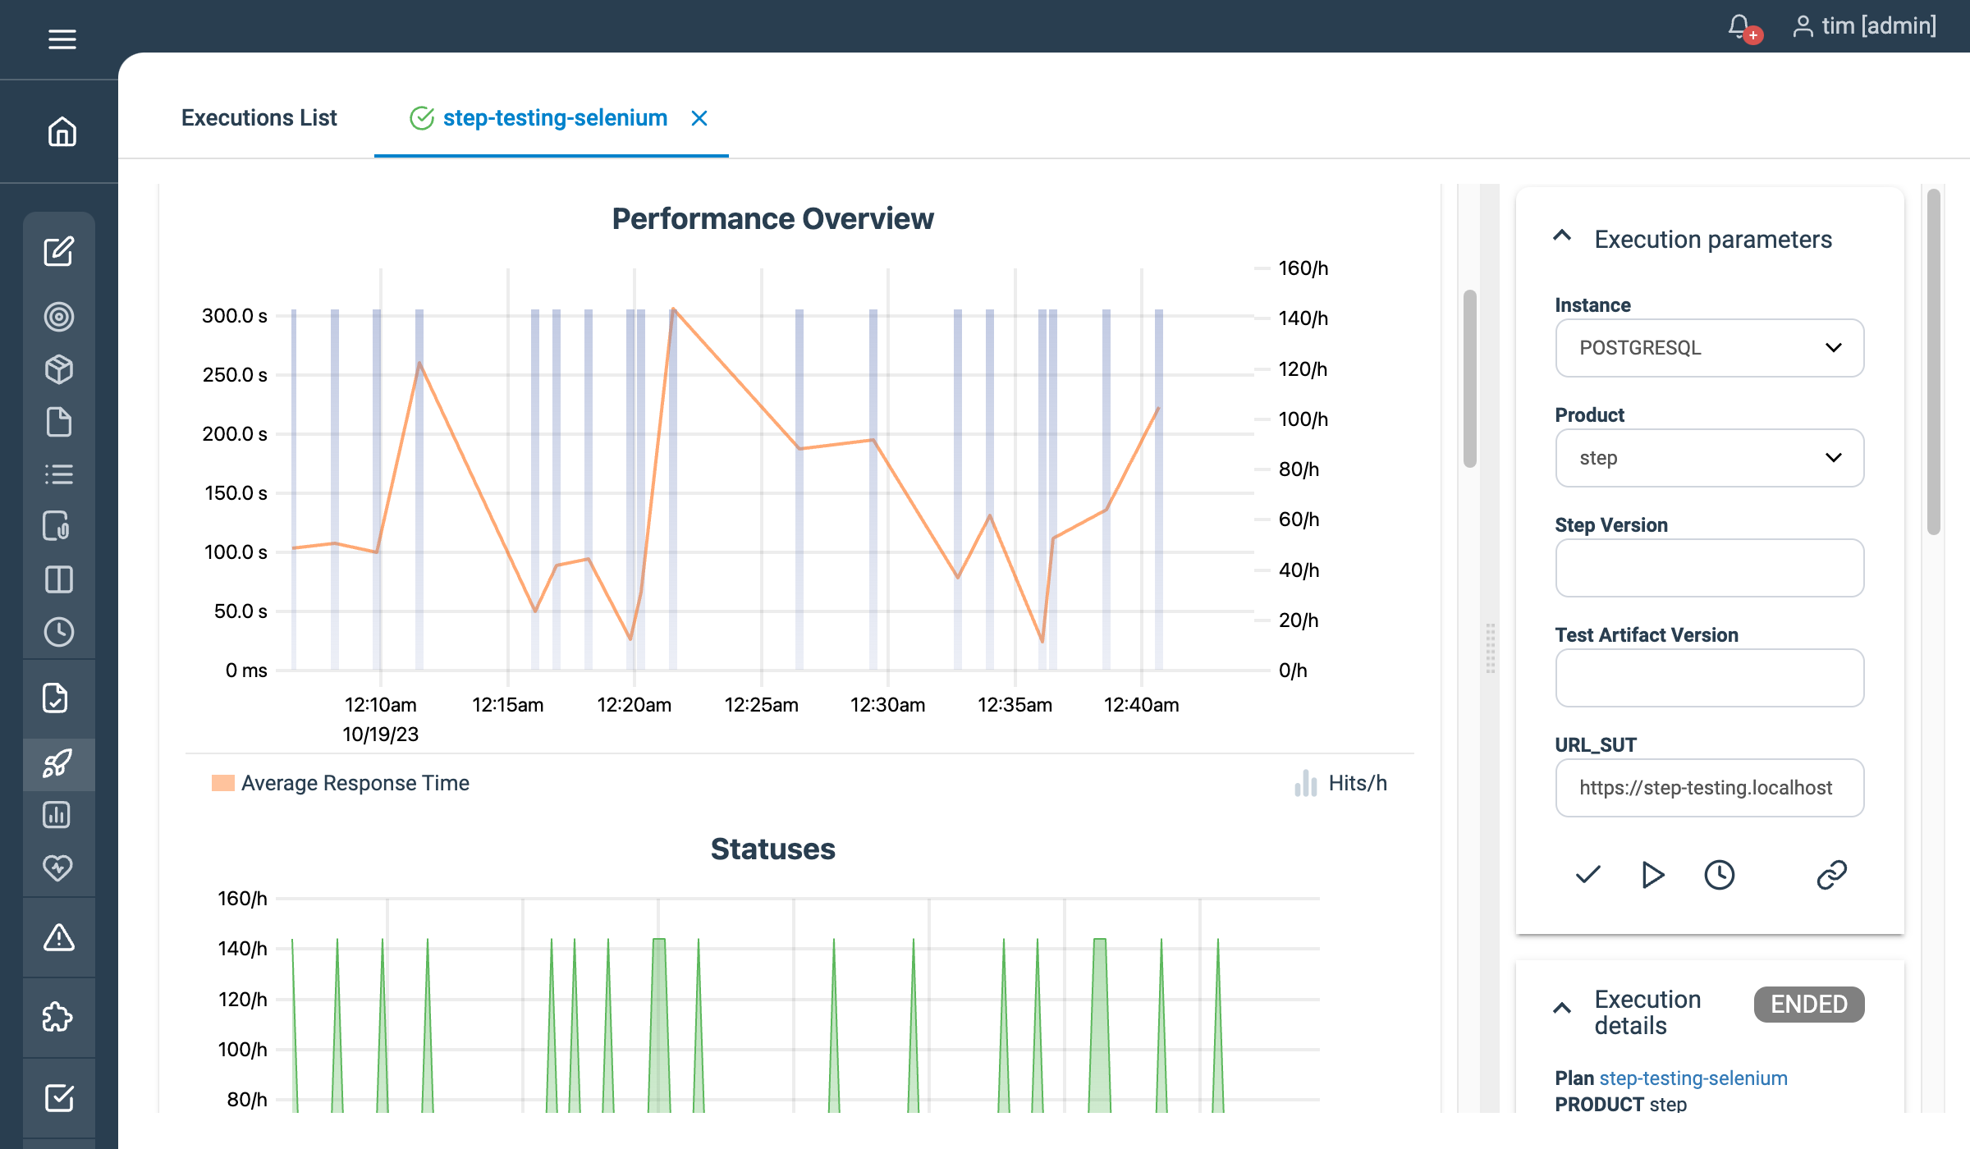The width and height of the screenshot is (1970, 1149).
Task: Copy the execution link using chain icon
Action: point(1832,875)
